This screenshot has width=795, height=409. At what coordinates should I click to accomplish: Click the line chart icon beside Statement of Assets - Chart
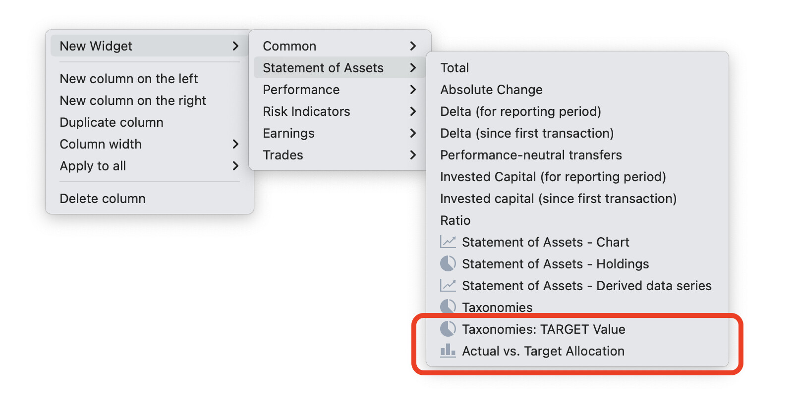(448, 242)
